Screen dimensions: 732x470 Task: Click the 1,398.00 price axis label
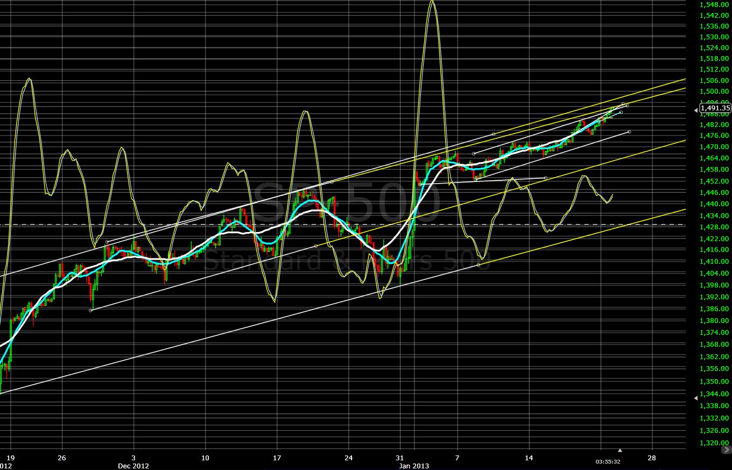(x=714, y=285)
